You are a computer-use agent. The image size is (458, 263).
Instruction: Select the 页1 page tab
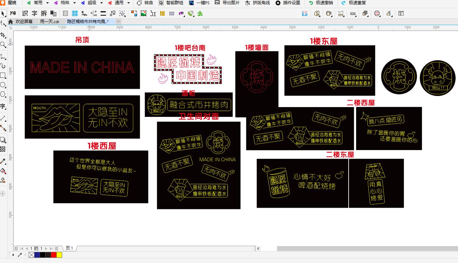pos(69,248)
